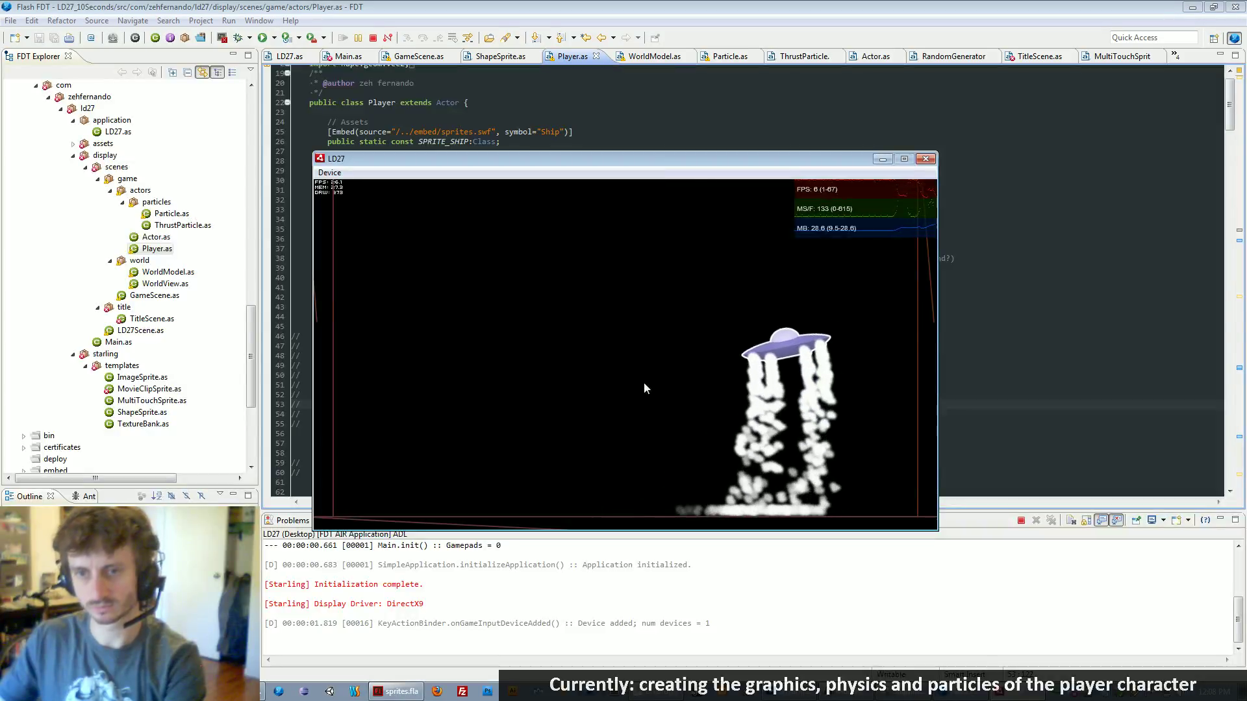Click FDT Explorer horizontal scrollbar

(x=95, y=478)
